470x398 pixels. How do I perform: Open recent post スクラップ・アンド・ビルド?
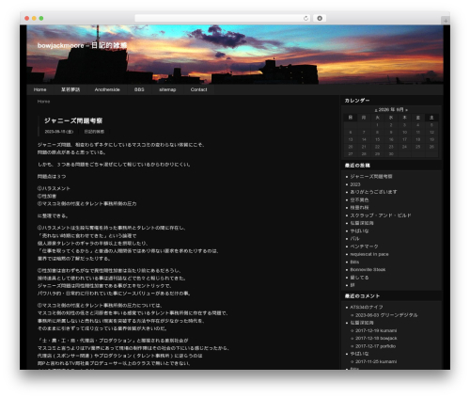[x=381, y=215]
